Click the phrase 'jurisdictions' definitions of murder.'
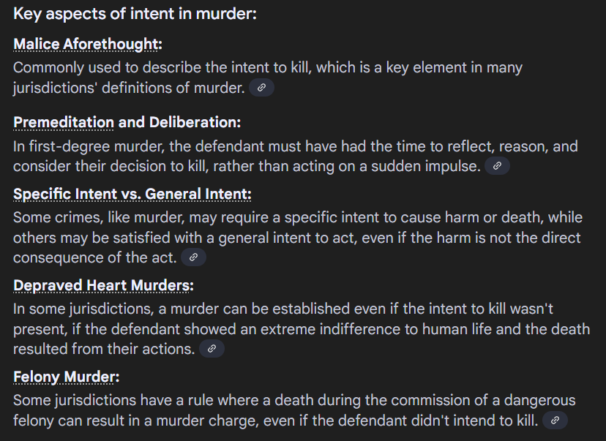Screen dimensions: 606x441 click(x=129, y=88)
